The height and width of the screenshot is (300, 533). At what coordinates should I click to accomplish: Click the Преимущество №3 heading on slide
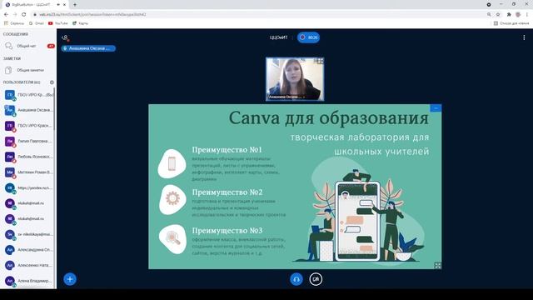click(x=227, y=231)
